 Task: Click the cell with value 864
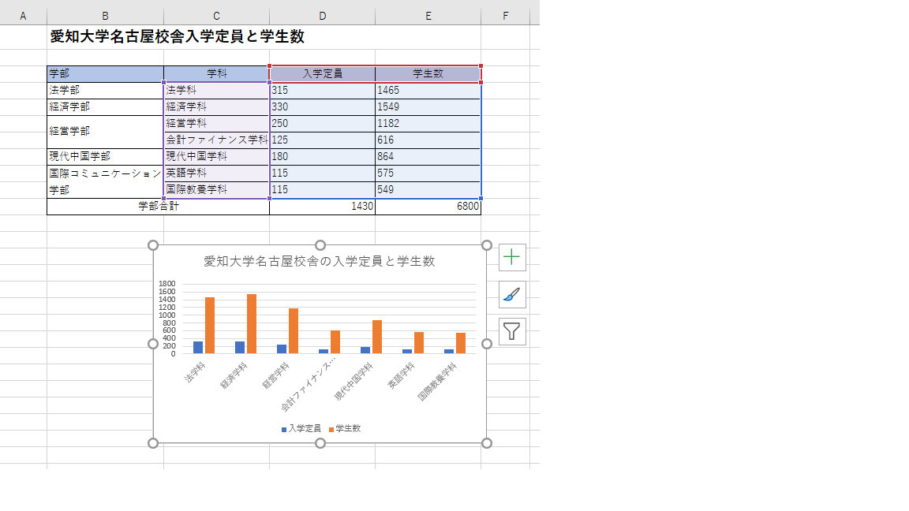pyautogui.click(x=428, y=156)
